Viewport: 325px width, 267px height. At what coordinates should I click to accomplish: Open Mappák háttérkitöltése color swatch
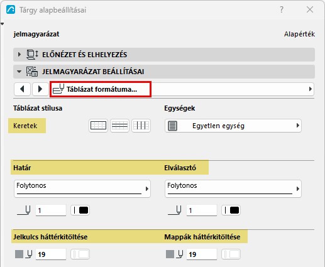231,254
